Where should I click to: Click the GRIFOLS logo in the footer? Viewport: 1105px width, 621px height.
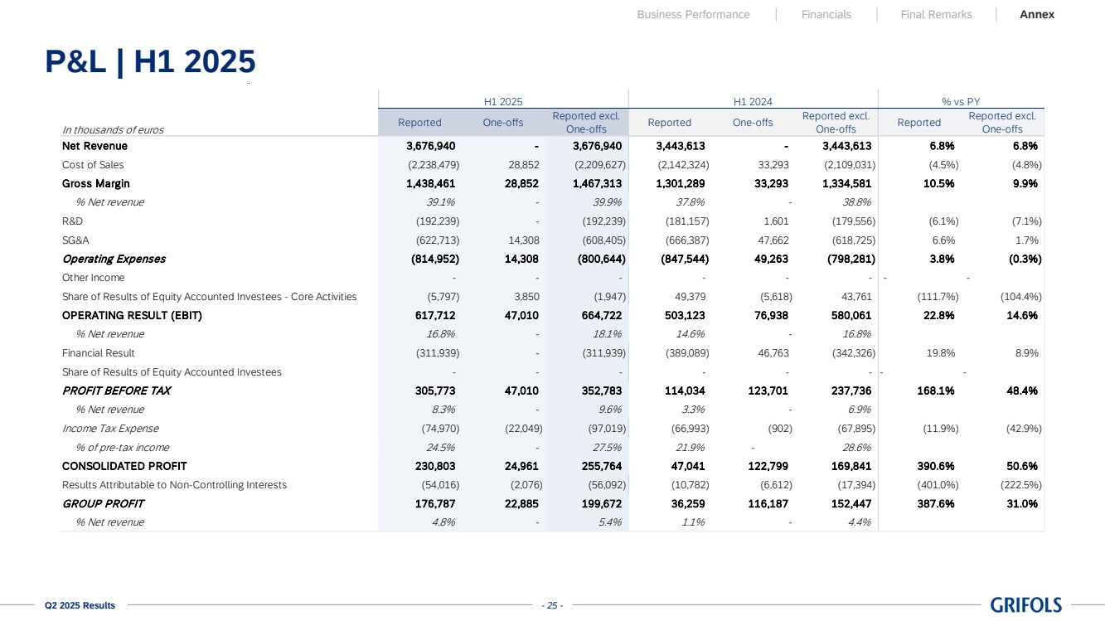point(1025,605)
